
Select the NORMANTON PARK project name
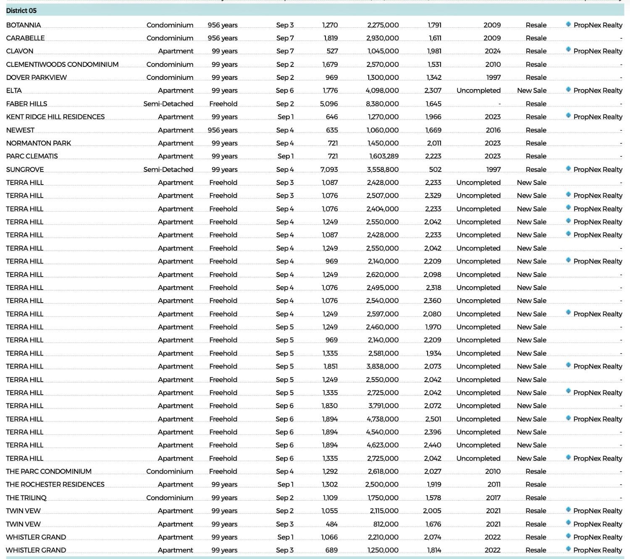[x=39, y=143]
